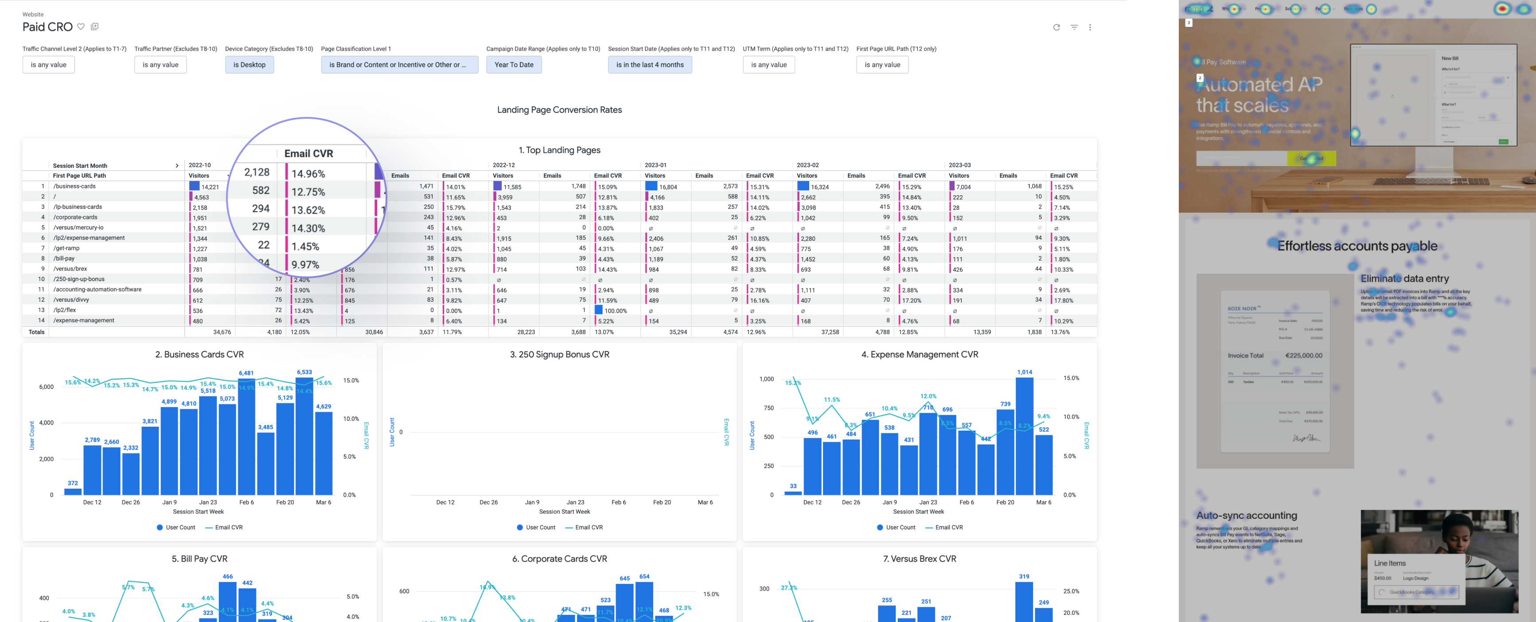This screenshot has height=622, width=1536.
Task: Open the three-dot dashboard actions menu
Action: coord(1089,27)
